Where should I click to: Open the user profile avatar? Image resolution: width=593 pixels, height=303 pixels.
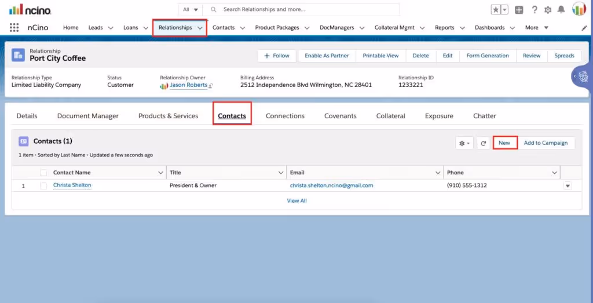(579, 9)
